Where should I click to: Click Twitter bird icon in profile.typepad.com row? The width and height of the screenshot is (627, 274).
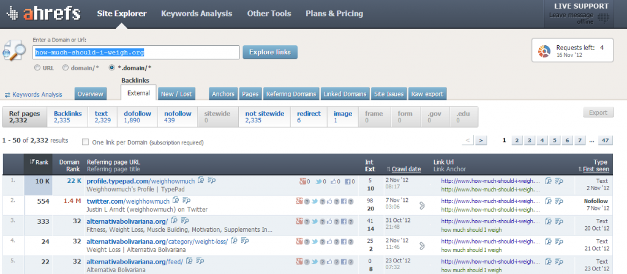(318, 181)
